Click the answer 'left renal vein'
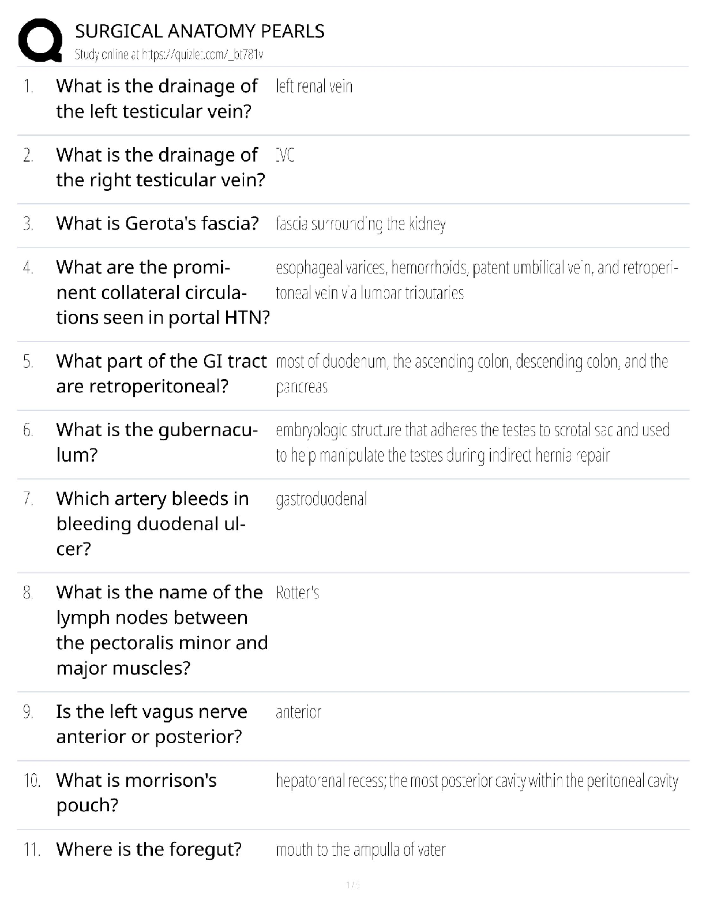Image resolution: width=706 pixels, height=914 pixels. click(x=314, y=87)
